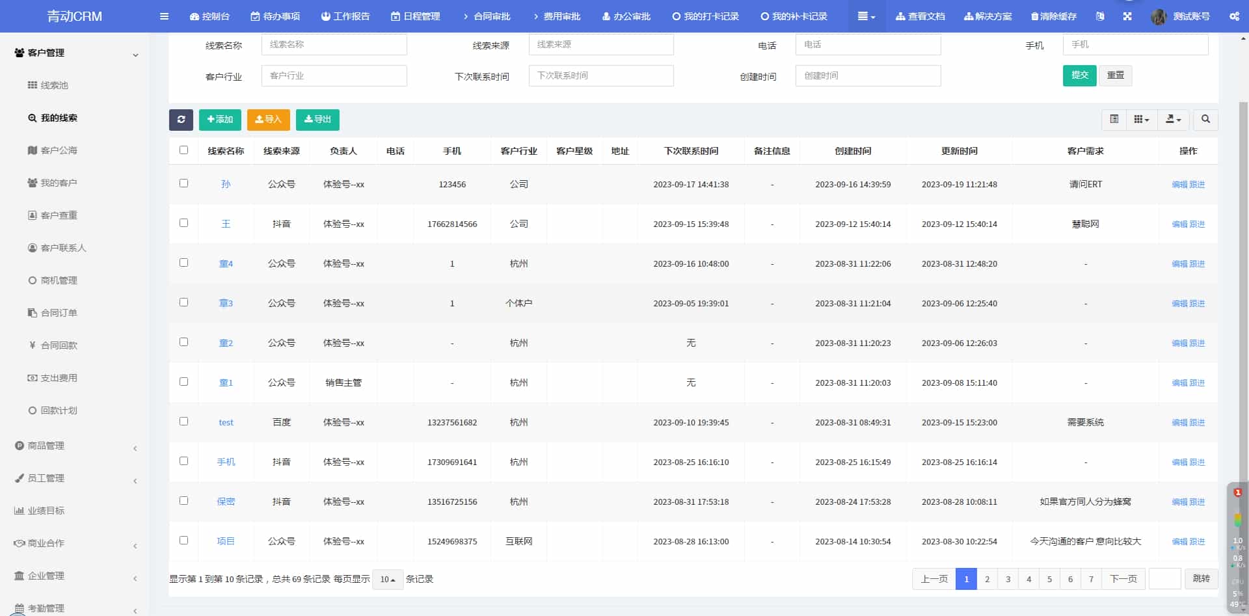
Task: Click the green 添加 button
Action: (x=220, y=120)
